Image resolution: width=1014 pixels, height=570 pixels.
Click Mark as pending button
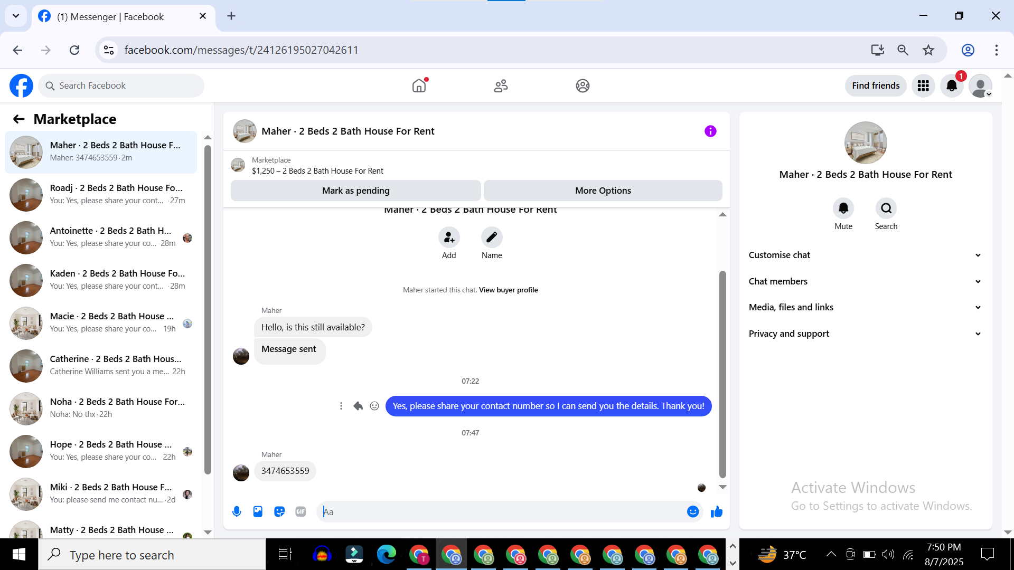356,191
